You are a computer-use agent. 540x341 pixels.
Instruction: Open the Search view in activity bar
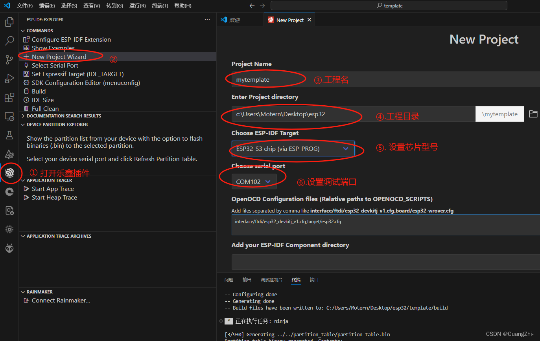click(x=9, y=40)
